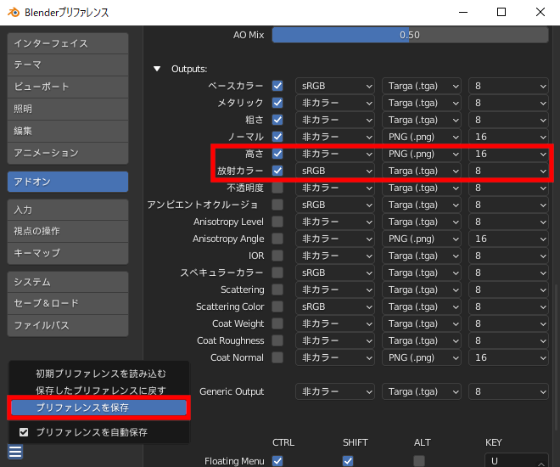Disable the 放射カラー output checkbox
Image resolution: width=560 pixels, height=467 pixels.
(x=277, y=171)
